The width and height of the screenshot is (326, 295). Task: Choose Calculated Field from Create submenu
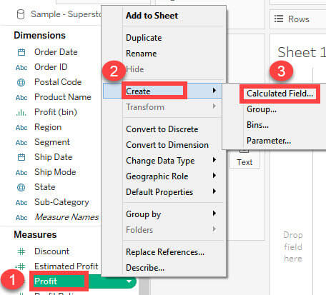coord(280,94)
